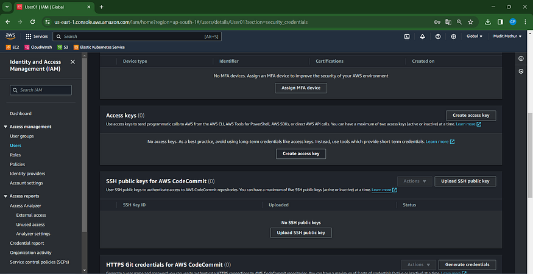Viewport: 533px width, 274px height.
Task: Collapse the Access reports section
Action: (x=5, y=196)
